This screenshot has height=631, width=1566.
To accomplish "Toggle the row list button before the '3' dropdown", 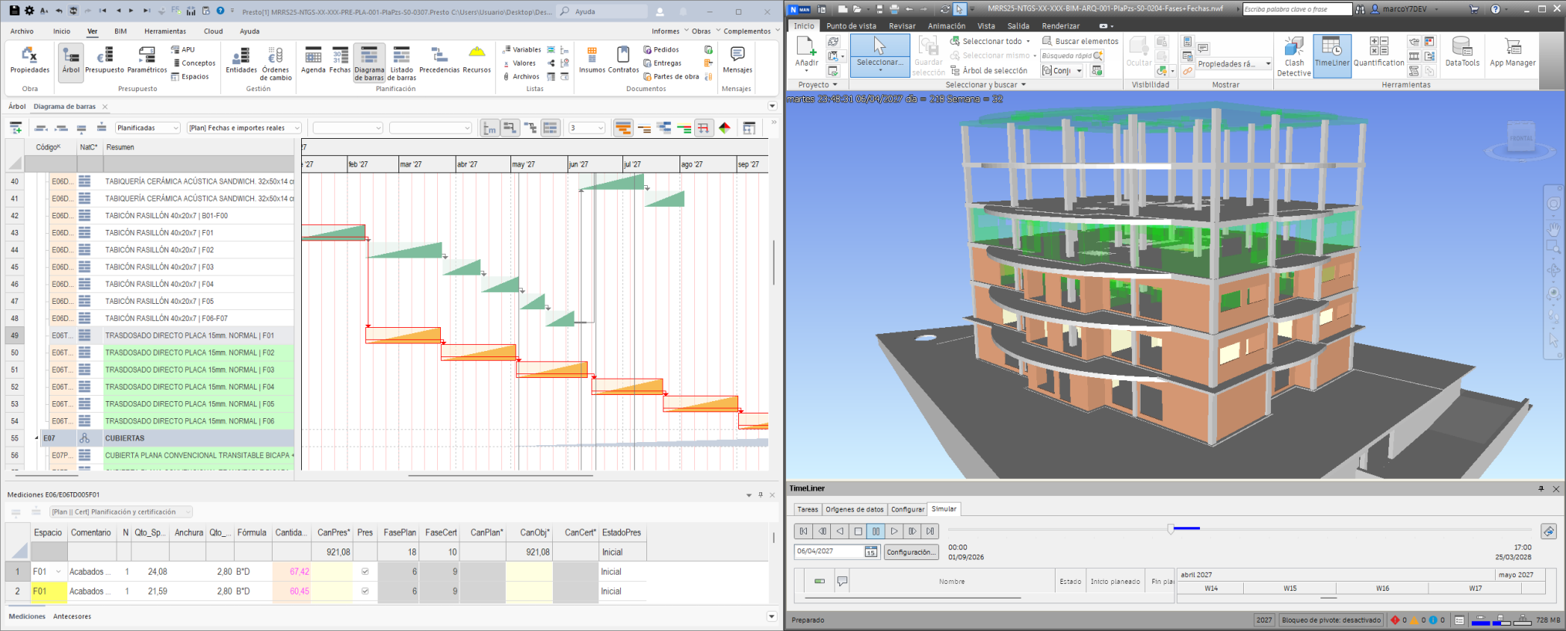I will coord(551,128).
